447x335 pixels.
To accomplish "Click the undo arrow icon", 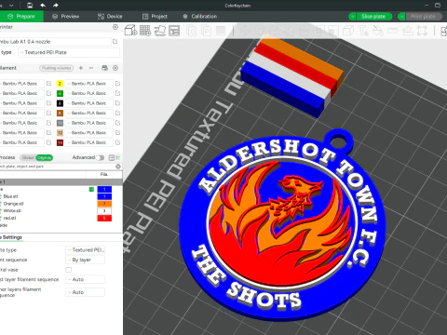I will click(43, 6).
